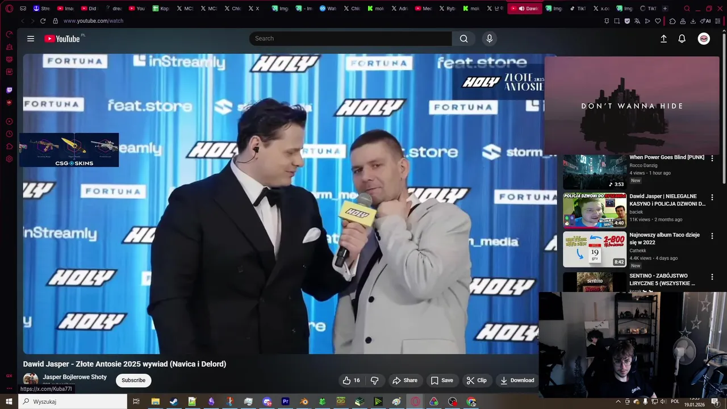Open options for When Power Goes Blind video
Screen dimensions: 727x409
pyautogui.click(x=712, y=158)
